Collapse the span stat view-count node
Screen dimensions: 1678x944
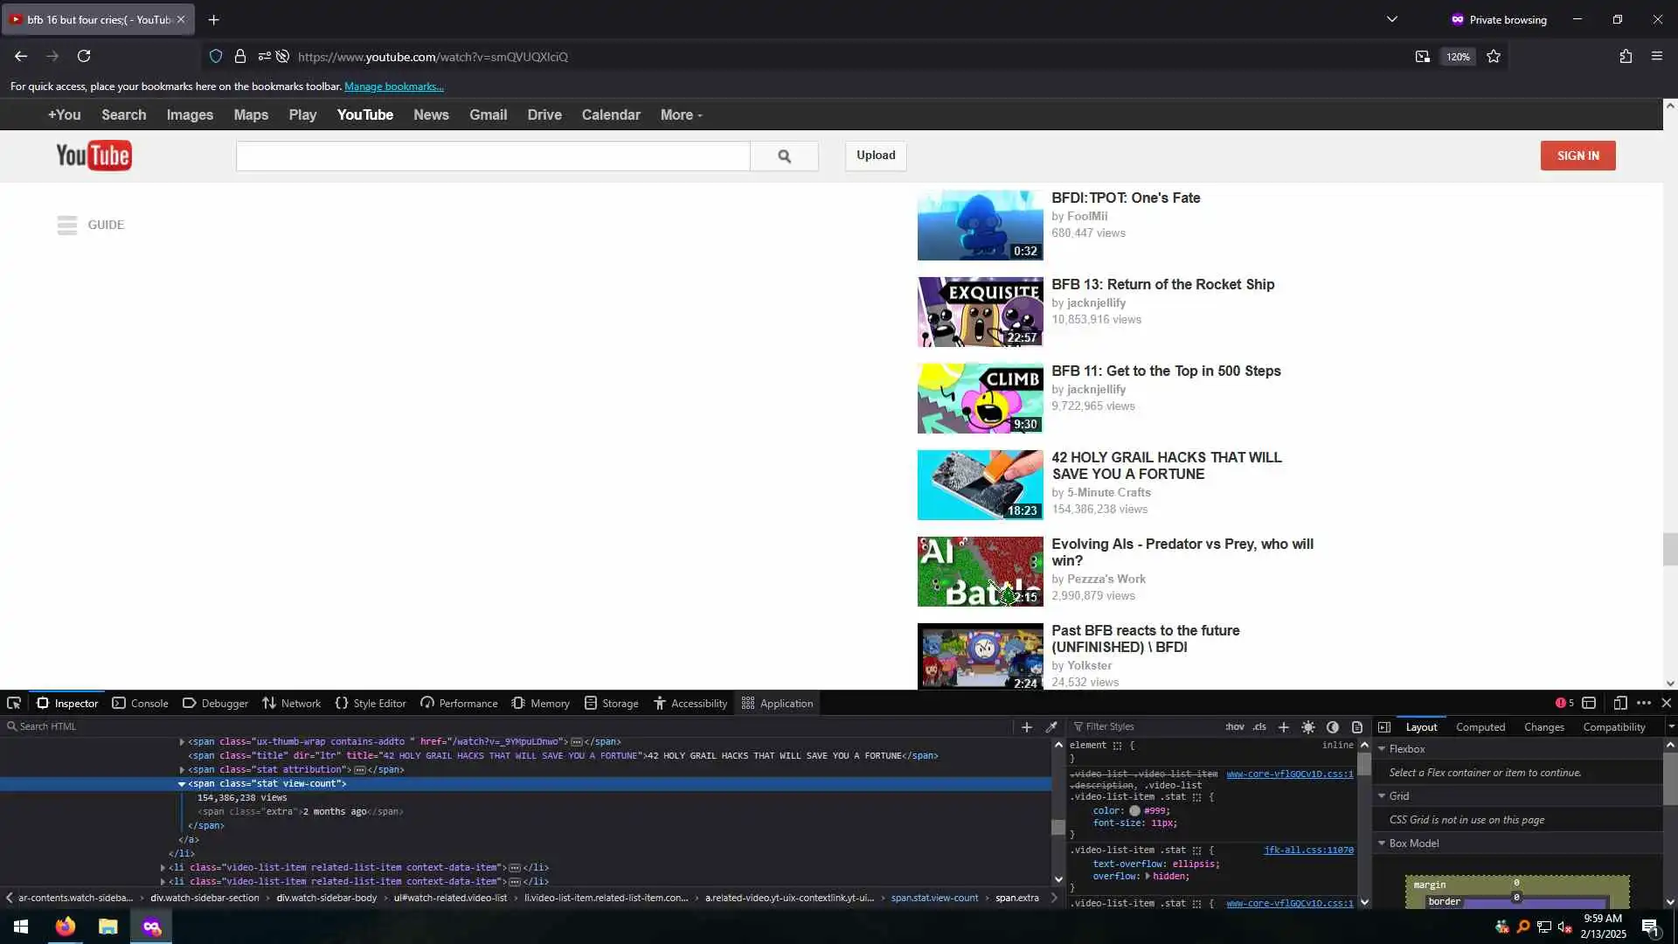point(182,784)
